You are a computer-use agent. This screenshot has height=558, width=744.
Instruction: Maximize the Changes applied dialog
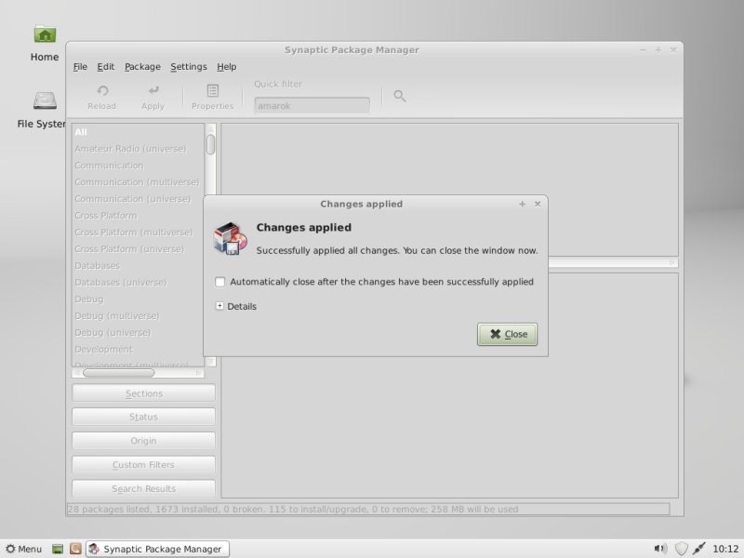[x=522, y=204]
